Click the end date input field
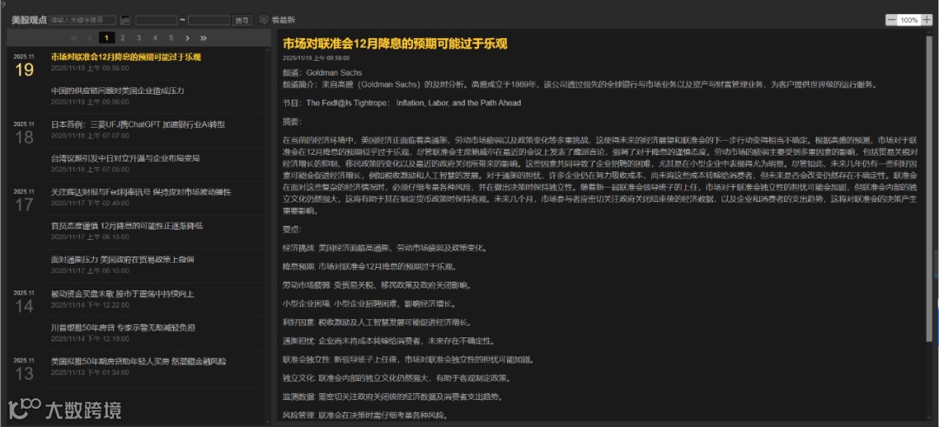939x427 pixels. tap(209, 20)
